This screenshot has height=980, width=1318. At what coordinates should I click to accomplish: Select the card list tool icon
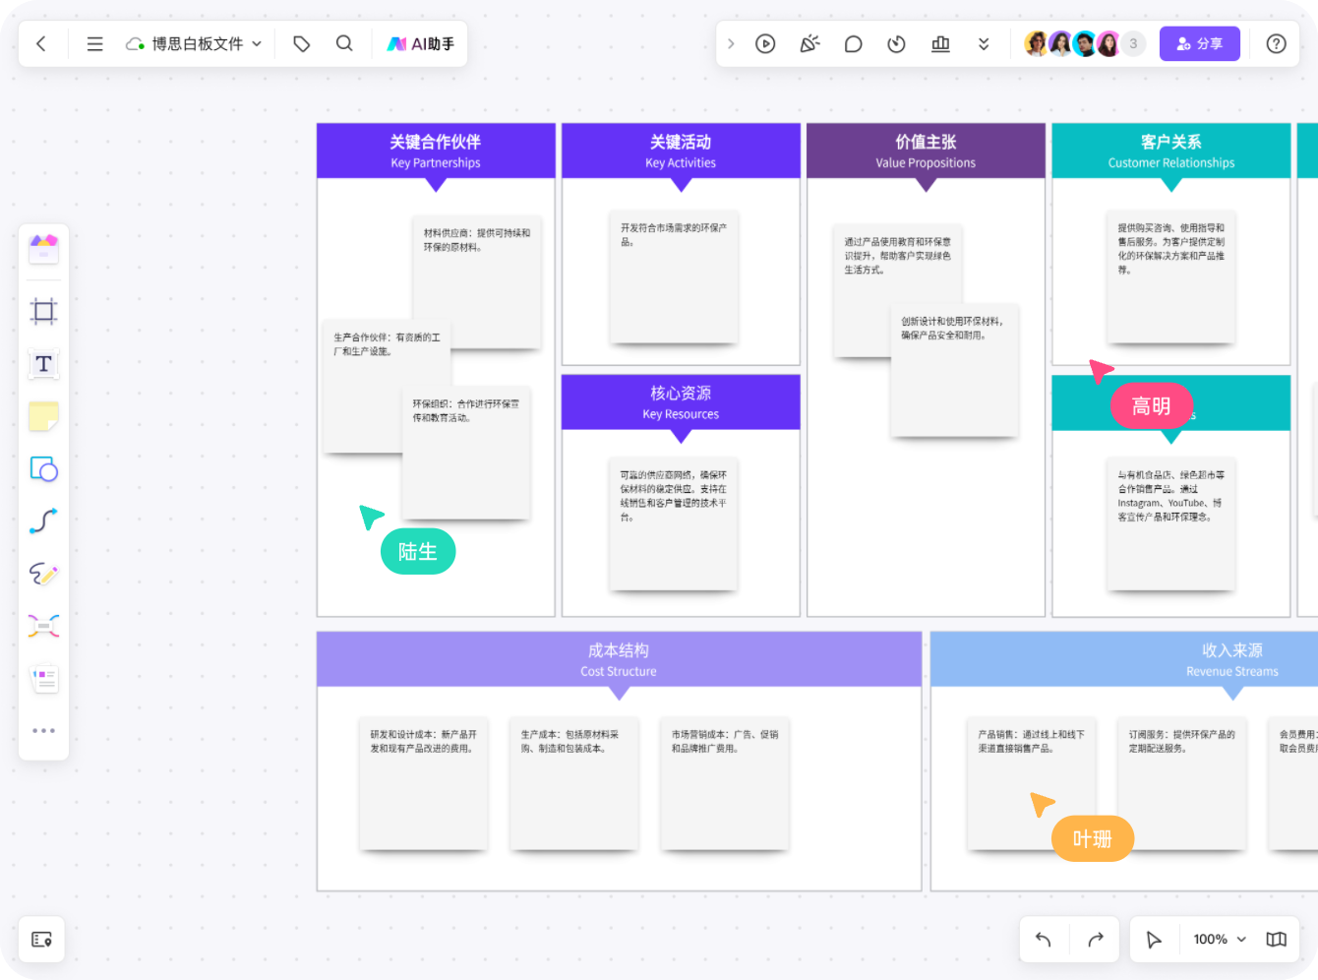[43, 679]
